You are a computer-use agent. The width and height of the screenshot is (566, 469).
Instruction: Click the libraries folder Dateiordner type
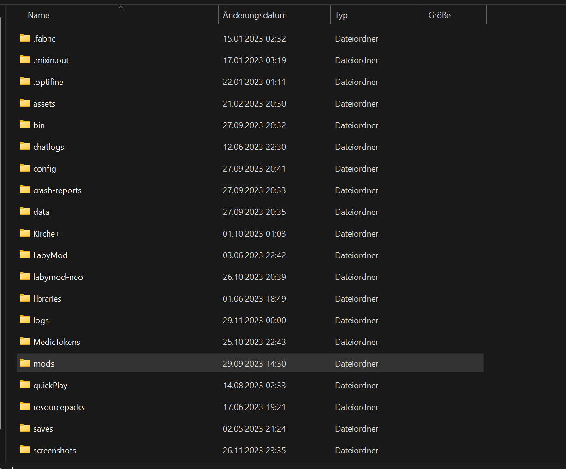click(x=357, y=299)
